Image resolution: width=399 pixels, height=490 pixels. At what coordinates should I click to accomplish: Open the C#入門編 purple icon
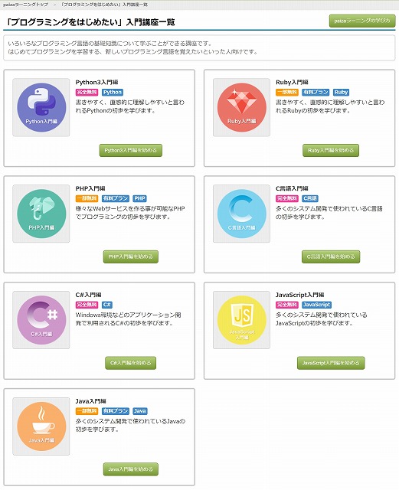(41, 320)
